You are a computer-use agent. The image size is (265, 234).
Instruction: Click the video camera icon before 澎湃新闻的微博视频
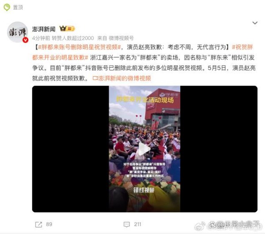click(95, 78)
